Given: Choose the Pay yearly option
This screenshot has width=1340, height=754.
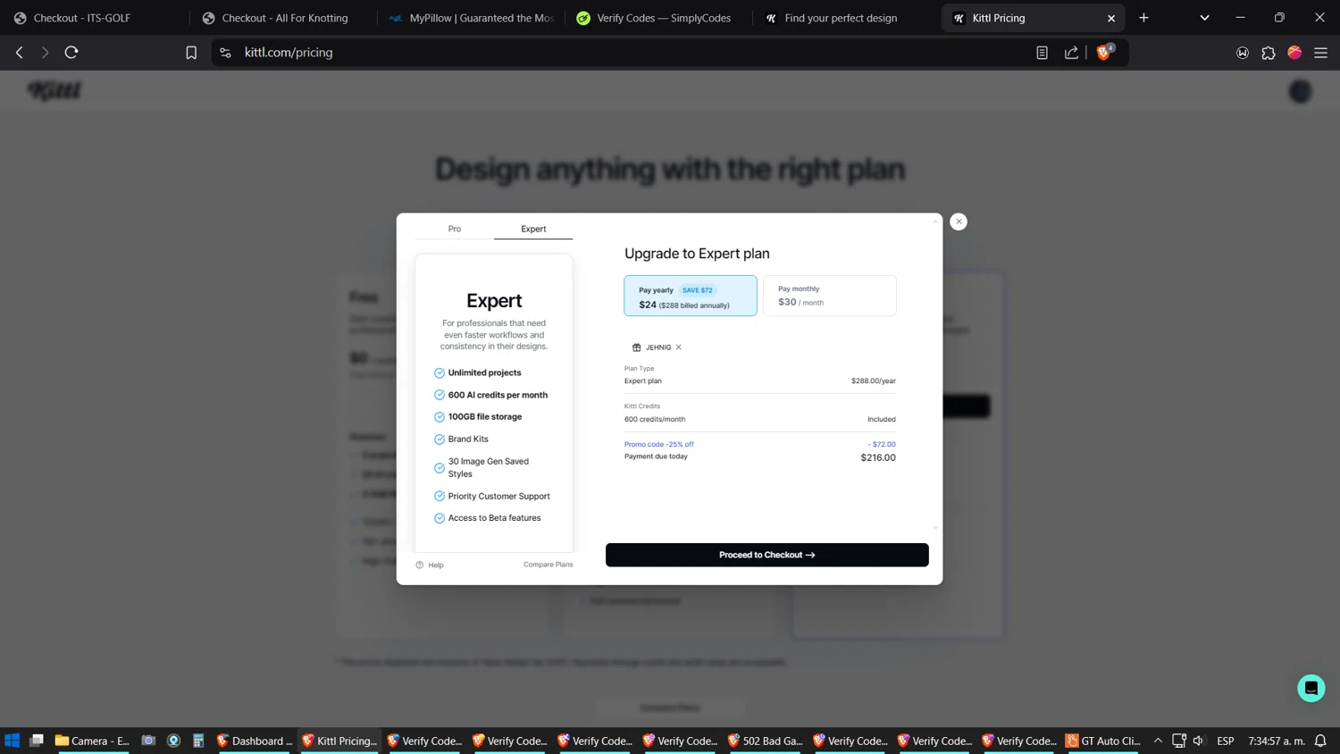Looking at the screenshot, I should (x=691, y=296).
